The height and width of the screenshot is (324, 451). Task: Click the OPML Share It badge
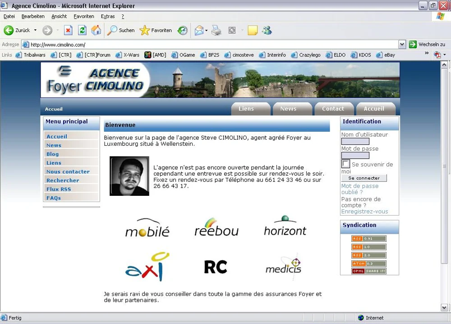tap(369, 271)
